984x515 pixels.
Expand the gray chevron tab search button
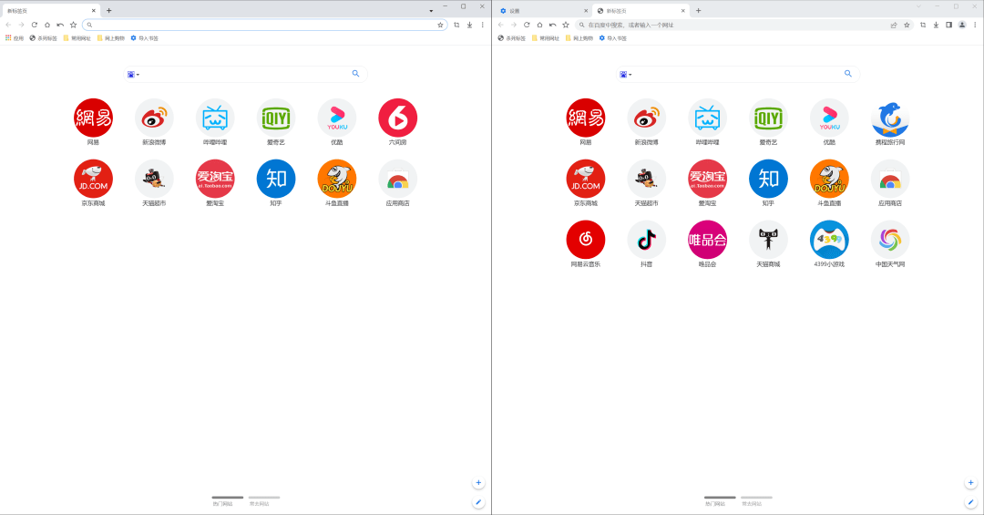point(918,6)
